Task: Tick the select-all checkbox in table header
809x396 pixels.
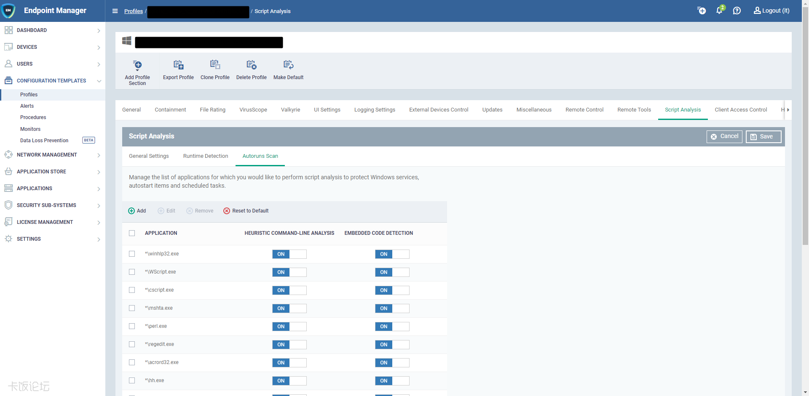Action: click(x=132, y=233)
